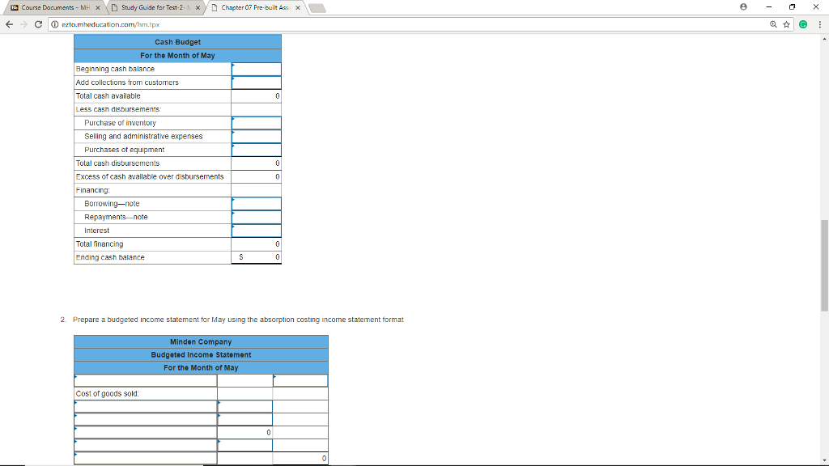Bookmark this page using the star icon

786,24
